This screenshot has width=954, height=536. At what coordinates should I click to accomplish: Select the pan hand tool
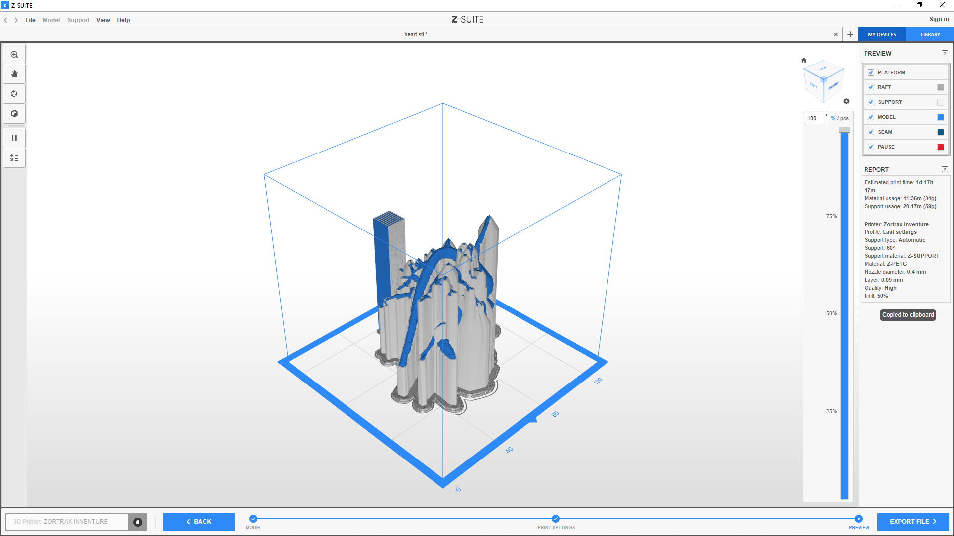coord(14,74)
